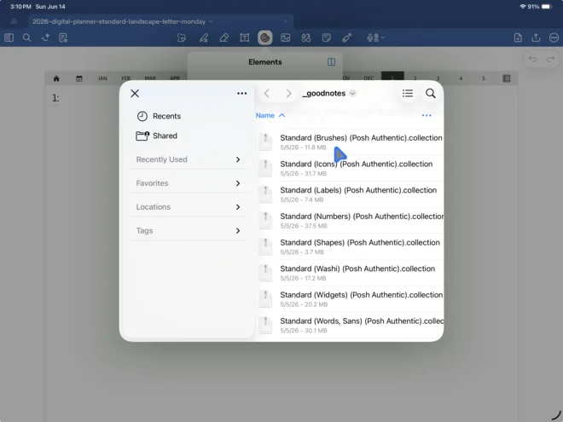Select Standard (Shapes) collection file
The image size is (563, 422).
(351, 246)
